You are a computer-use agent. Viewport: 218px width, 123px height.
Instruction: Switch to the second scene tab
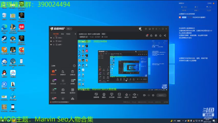[62, 34]
